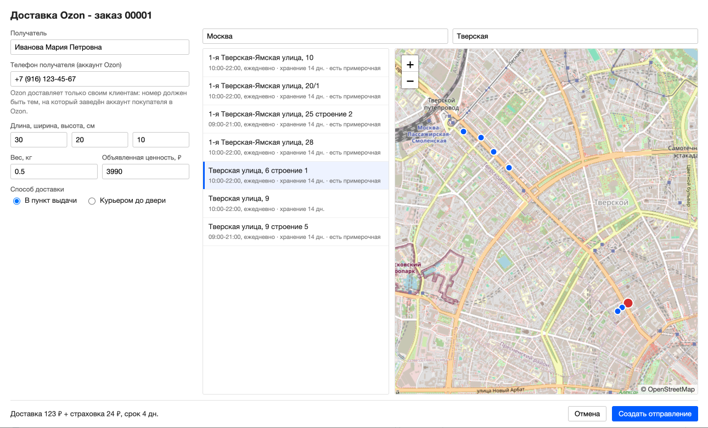The width and height of the screenshot is (708, 428).
Task: Click the length field with 30
Action: (39, 140)
